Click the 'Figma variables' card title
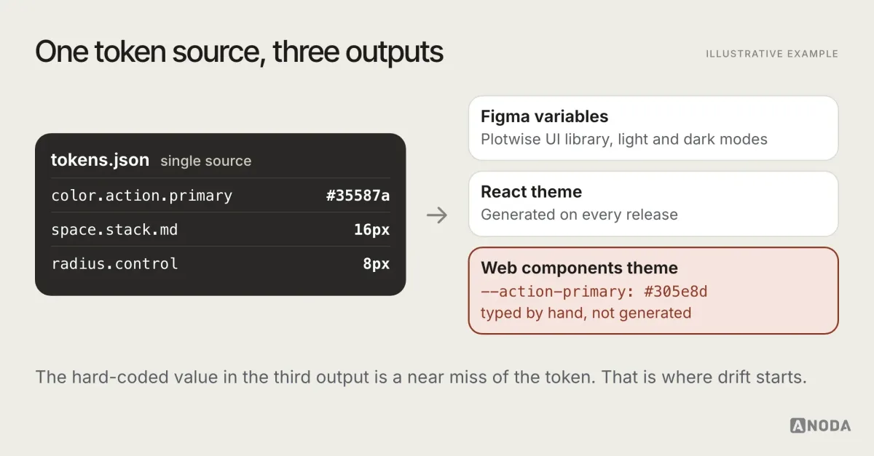Image resolution: width=874 pixels, height=456 pixels. (x=544, y=116)
